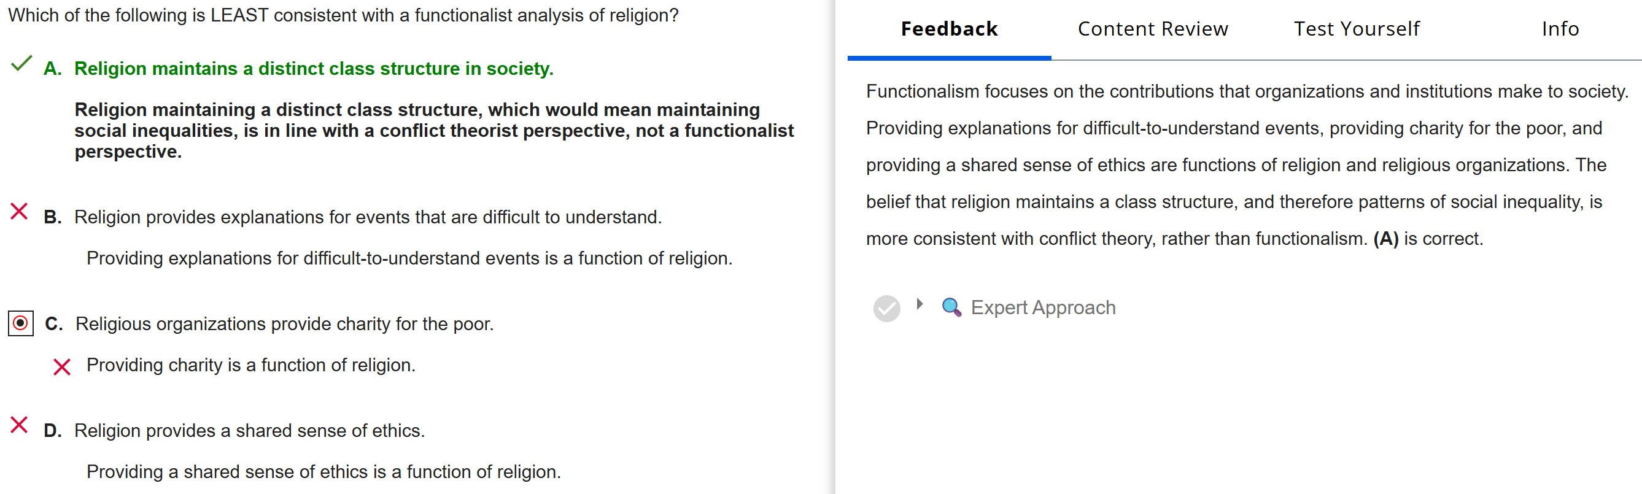Open the Feedback tab

click(948, 29)
